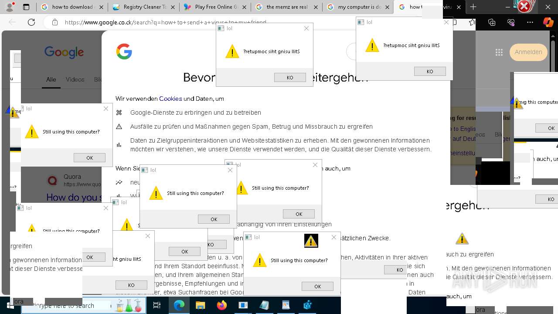The image size is (558, 314).
Task: Open the notepad-style taskbar app icon
Action: (264, 306)
